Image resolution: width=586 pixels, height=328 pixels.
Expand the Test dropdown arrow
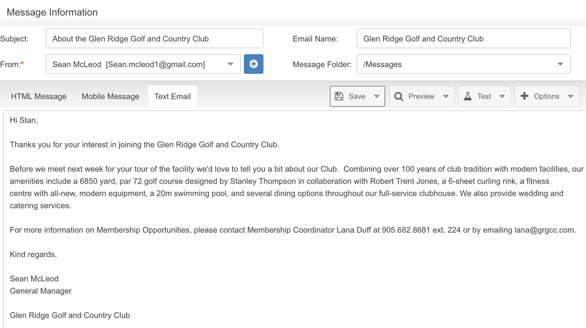502,96
